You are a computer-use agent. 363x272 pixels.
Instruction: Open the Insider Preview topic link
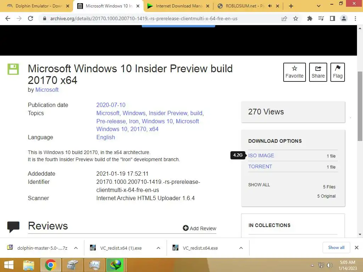click(168, 113)
